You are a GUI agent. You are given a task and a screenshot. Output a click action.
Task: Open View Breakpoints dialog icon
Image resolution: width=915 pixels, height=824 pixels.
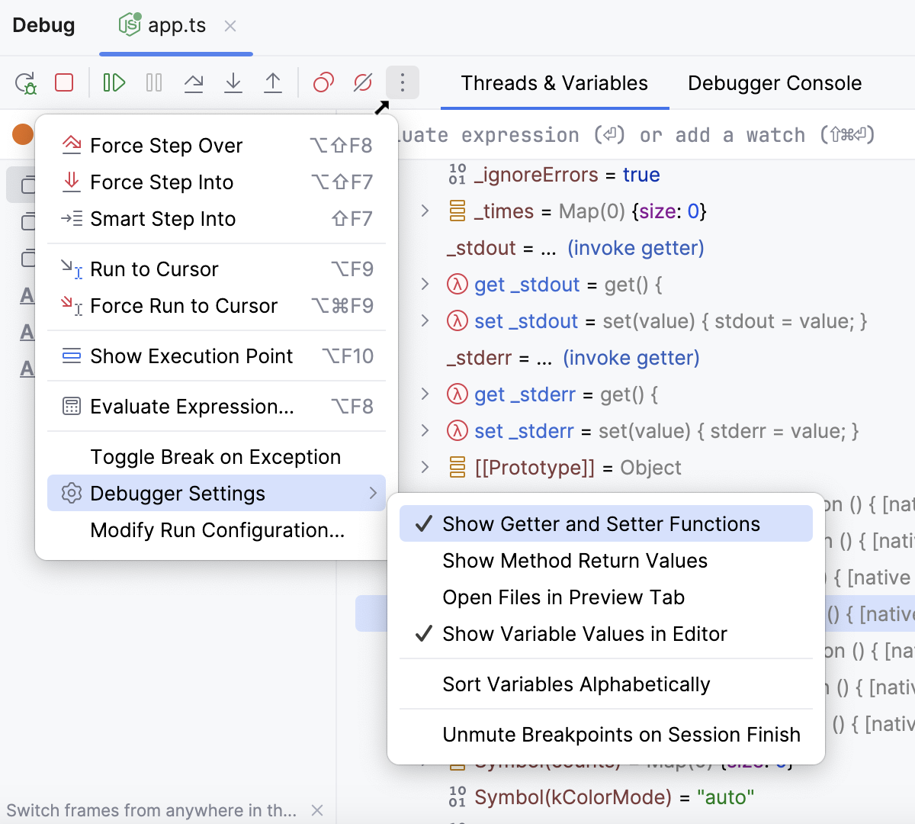pos(323,82)
